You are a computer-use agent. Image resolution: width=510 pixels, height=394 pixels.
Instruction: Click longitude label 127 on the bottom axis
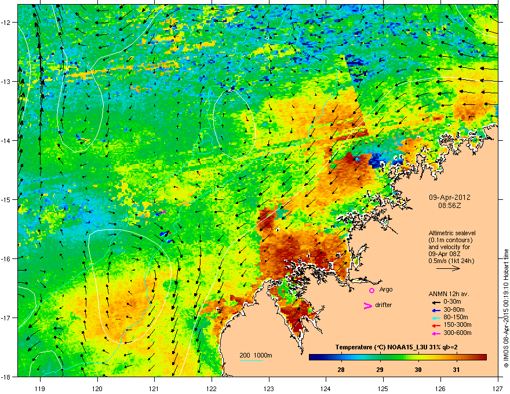pos(498,388)
